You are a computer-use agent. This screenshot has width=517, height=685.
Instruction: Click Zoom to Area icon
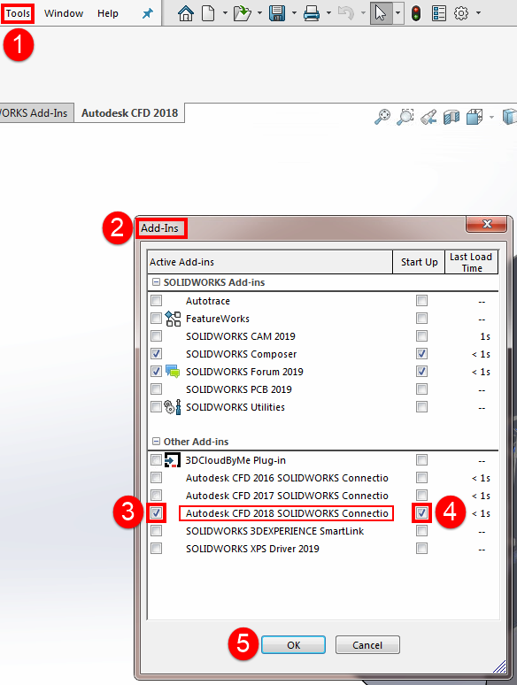(405, 117)
